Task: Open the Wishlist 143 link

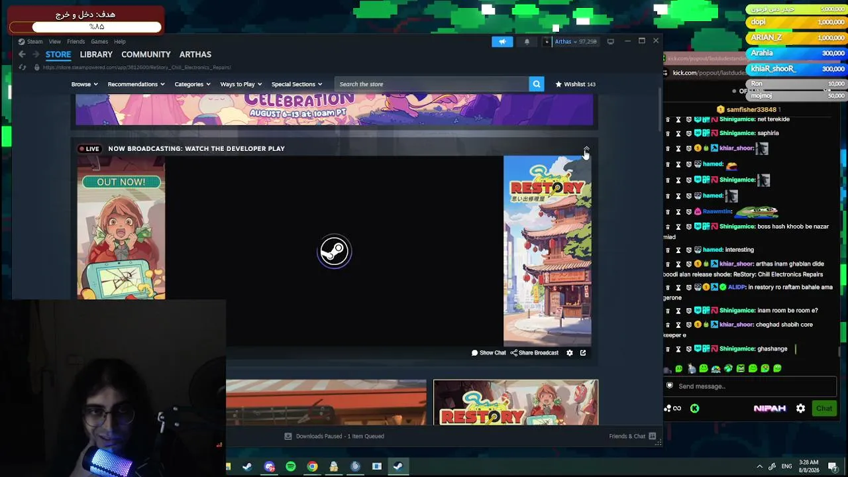Action: pyautogui.click(x=576, y=84)
